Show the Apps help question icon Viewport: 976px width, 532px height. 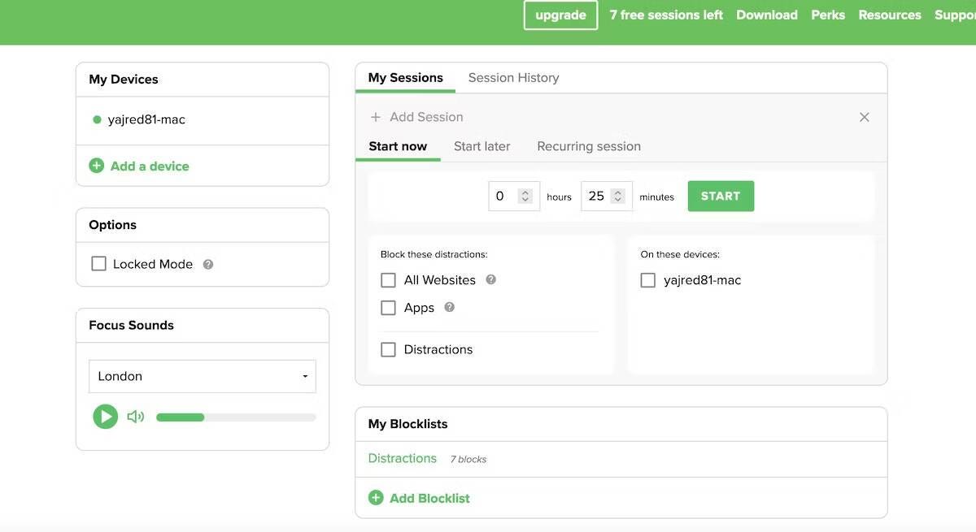point(450,307)
